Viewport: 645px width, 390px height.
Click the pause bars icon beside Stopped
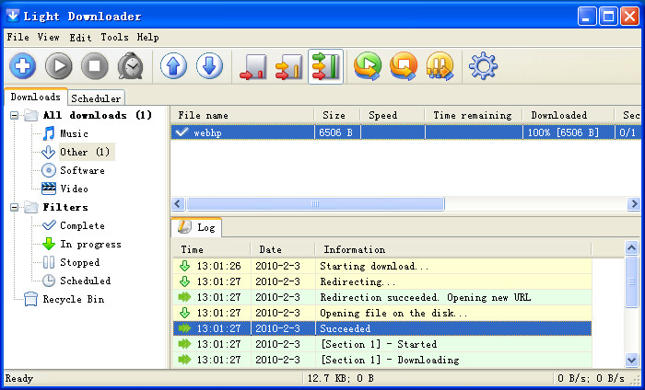tap(49, 262)
